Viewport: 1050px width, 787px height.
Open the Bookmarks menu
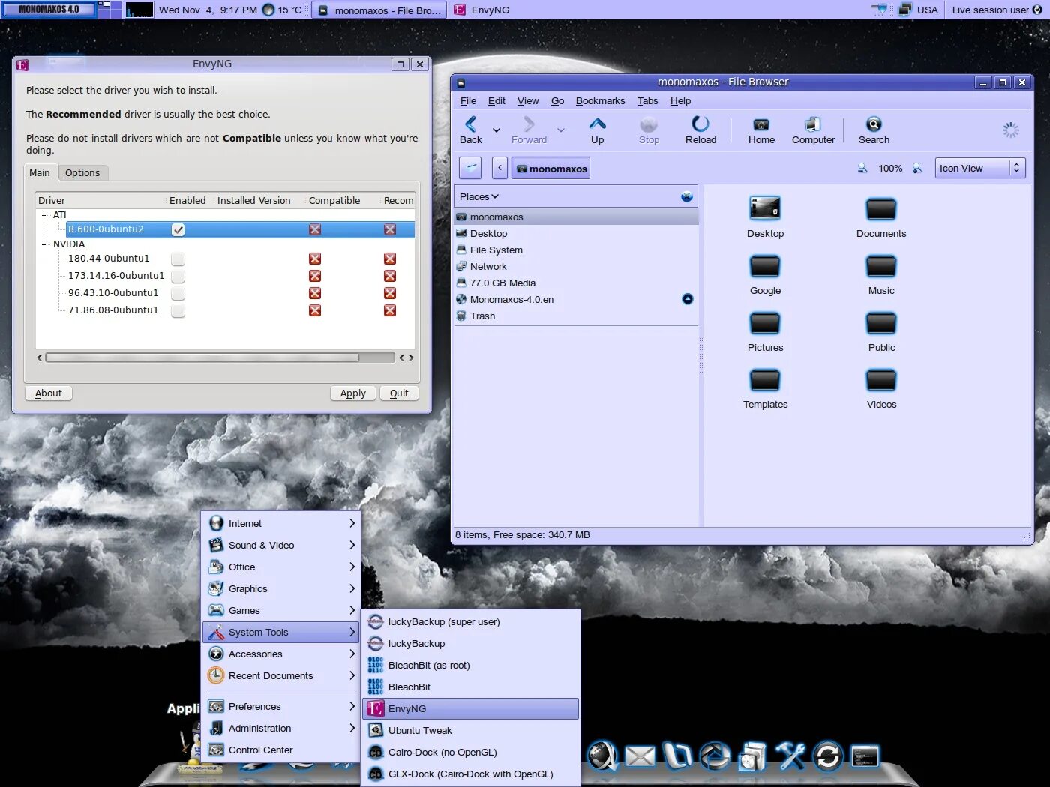(600, 101)
